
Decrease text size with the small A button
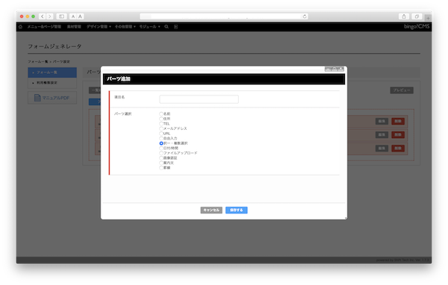73,16
